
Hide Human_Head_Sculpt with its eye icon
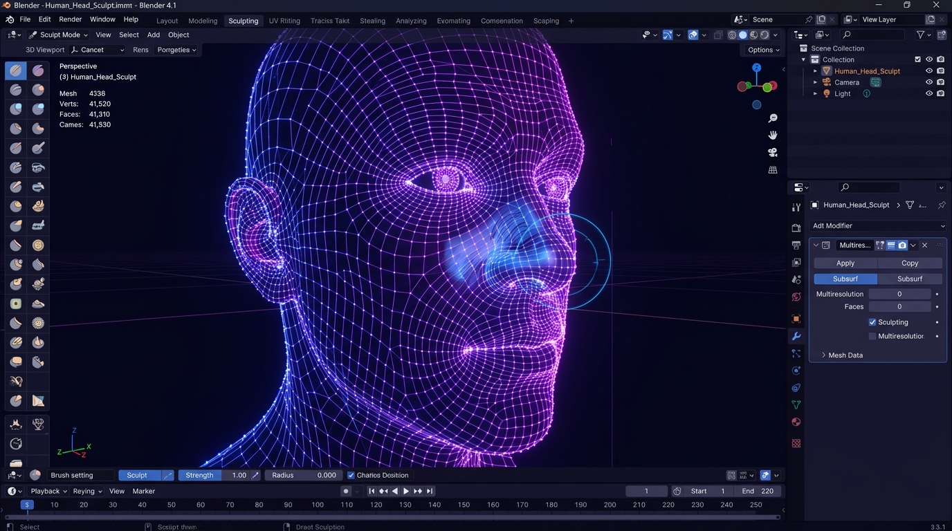coord(929,71)
